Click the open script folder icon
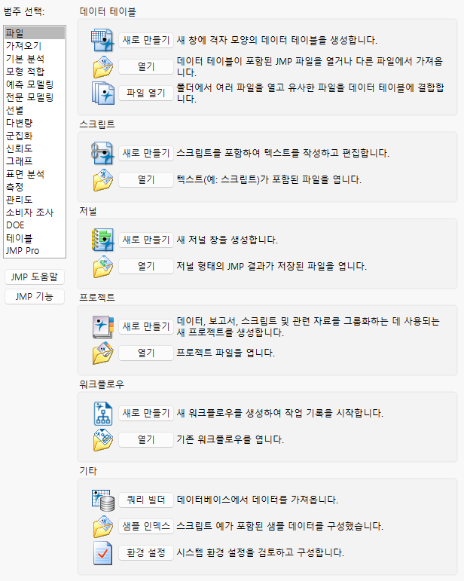The height and width of the screenshot is (581, 464). coord(102,179)
